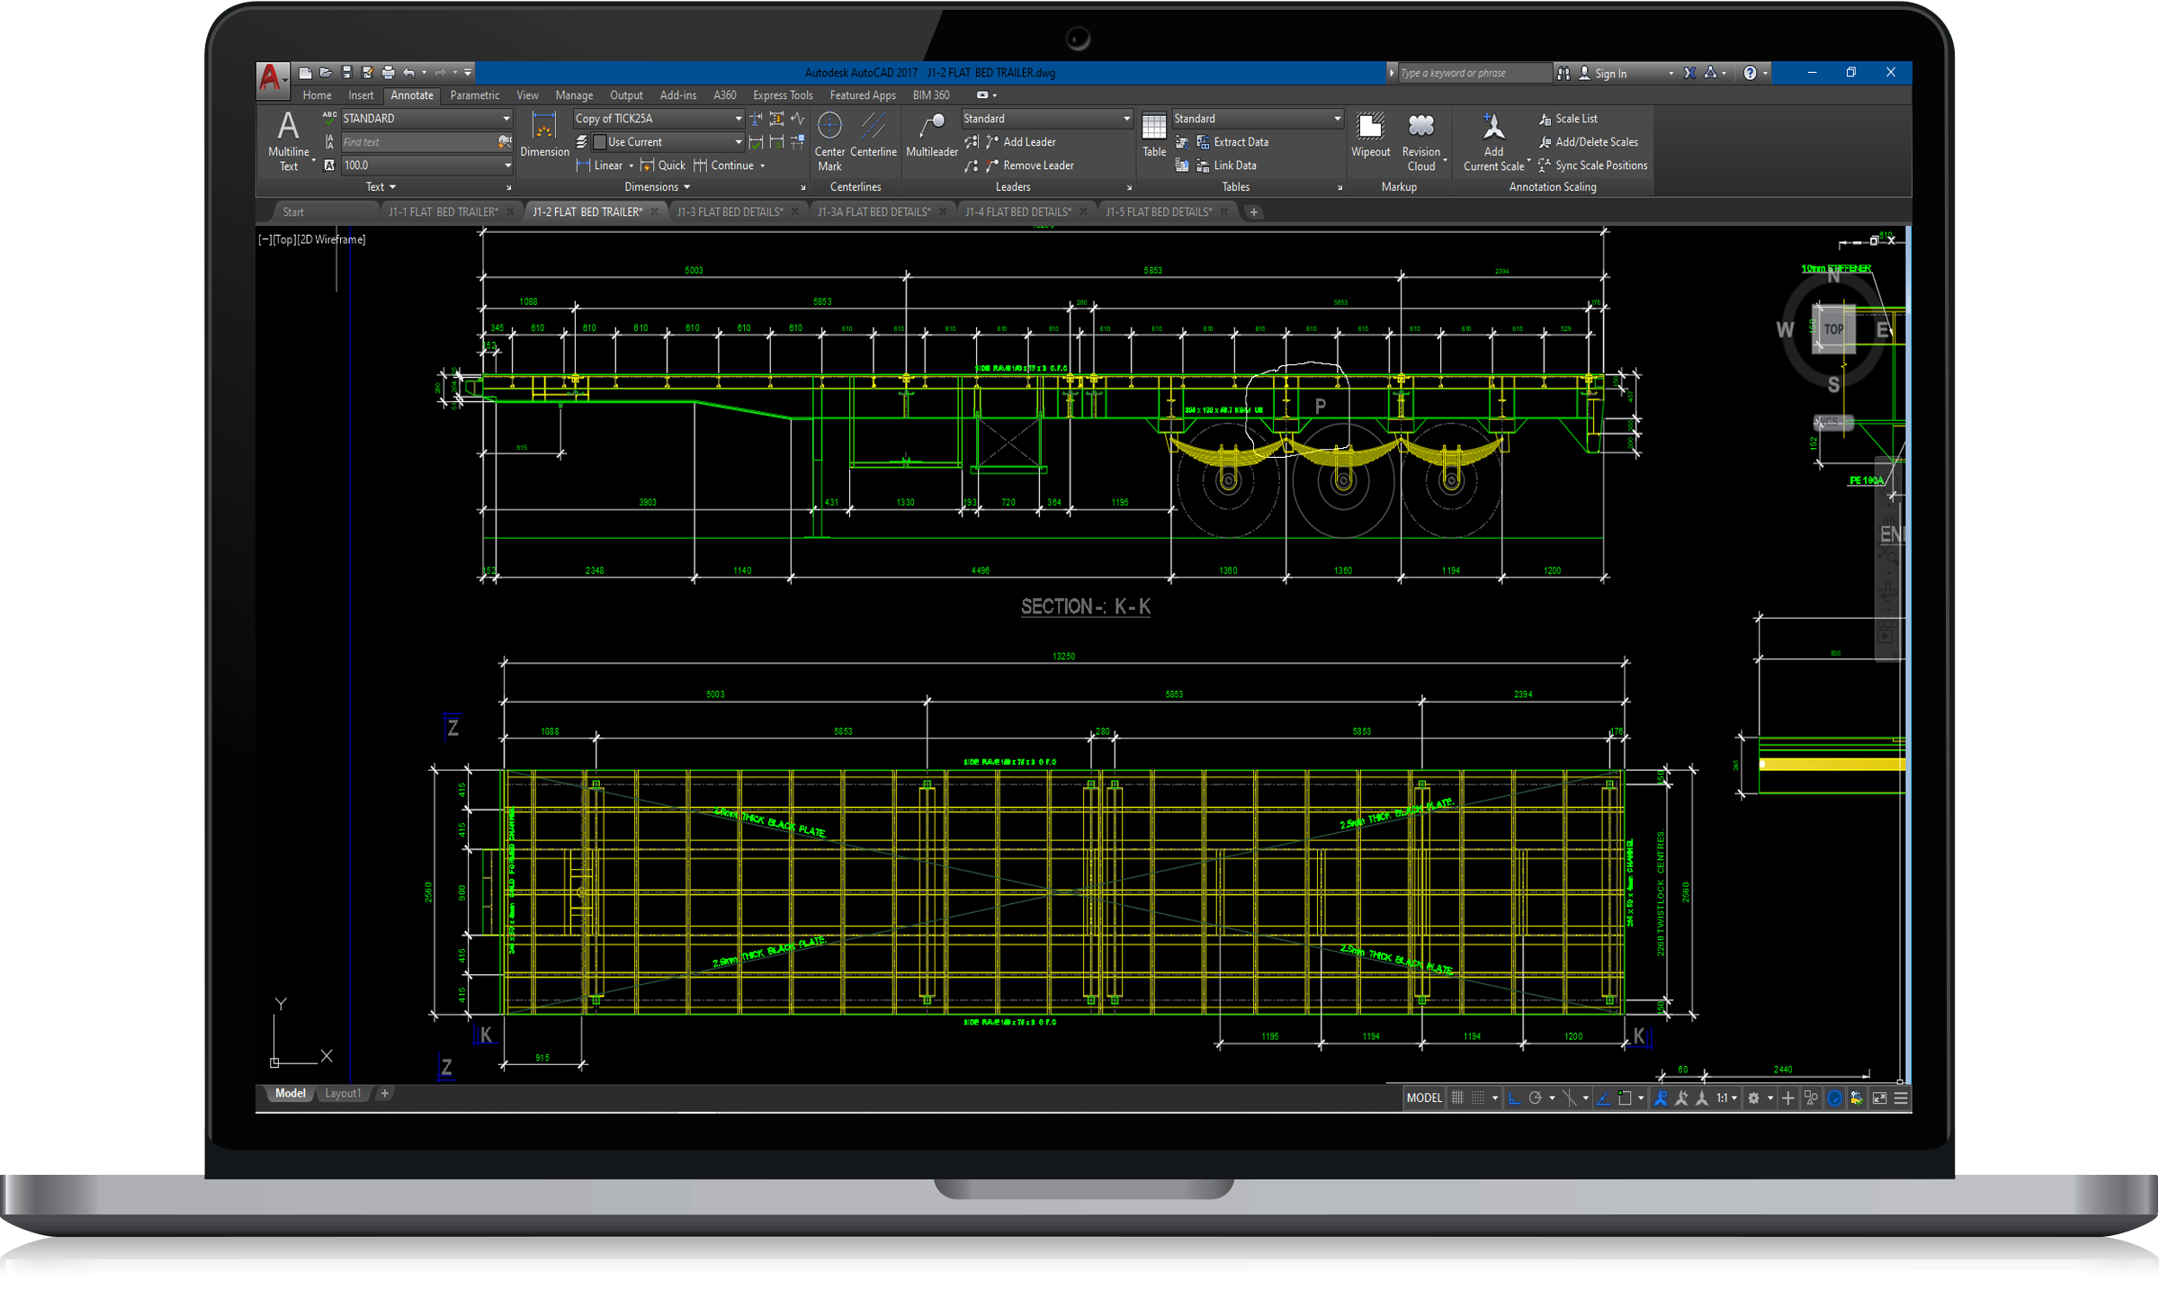Click Link Data in Tables panel
The height and width of the screenshot is (1299, 2159).
point(1226,166)
